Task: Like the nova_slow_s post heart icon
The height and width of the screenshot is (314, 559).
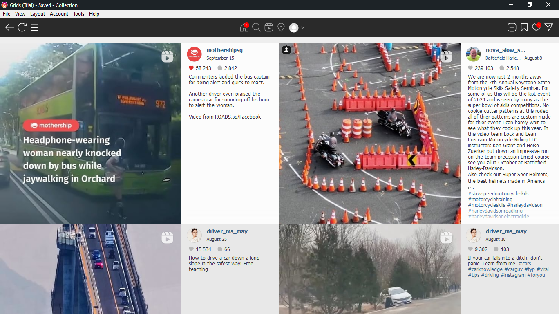Action: click(470, 68)
